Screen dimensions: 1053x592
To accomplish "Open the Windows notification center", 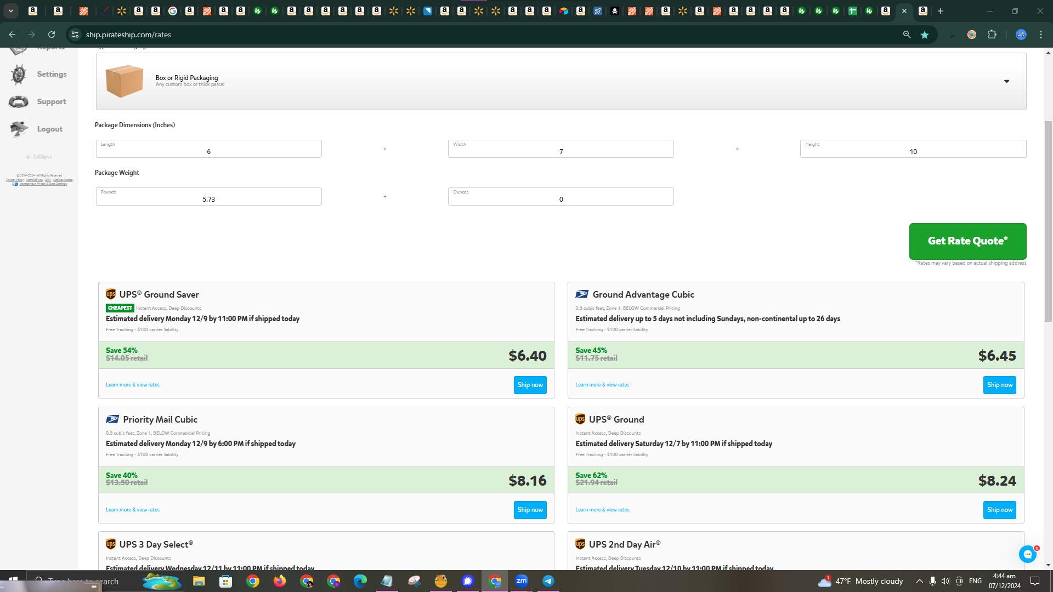I will coord(1035,581).
